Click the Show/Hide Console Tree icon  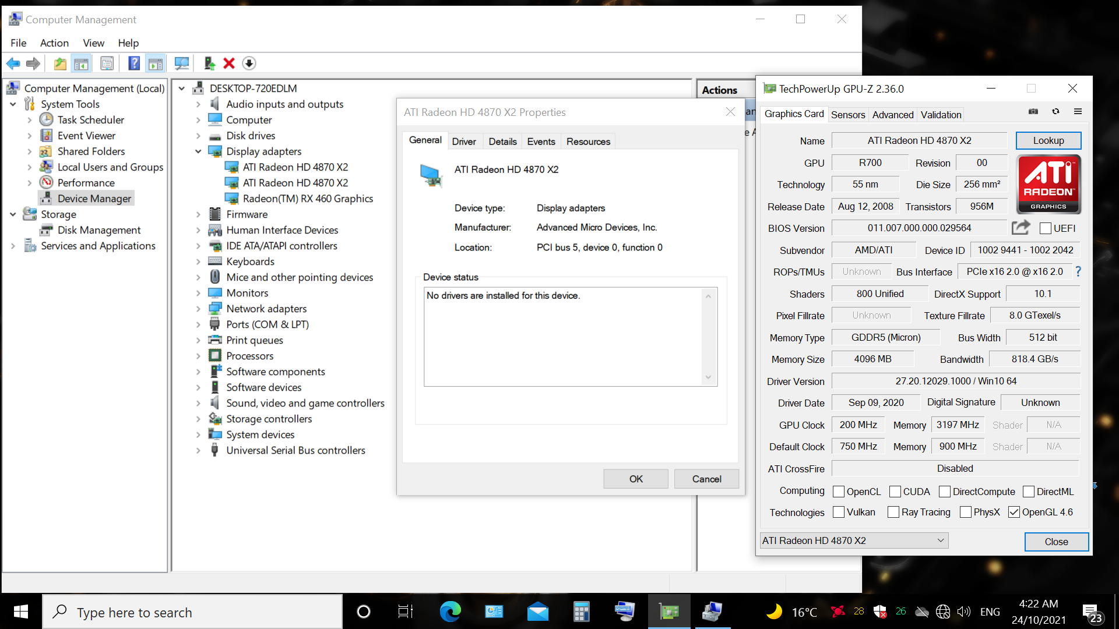81,63
